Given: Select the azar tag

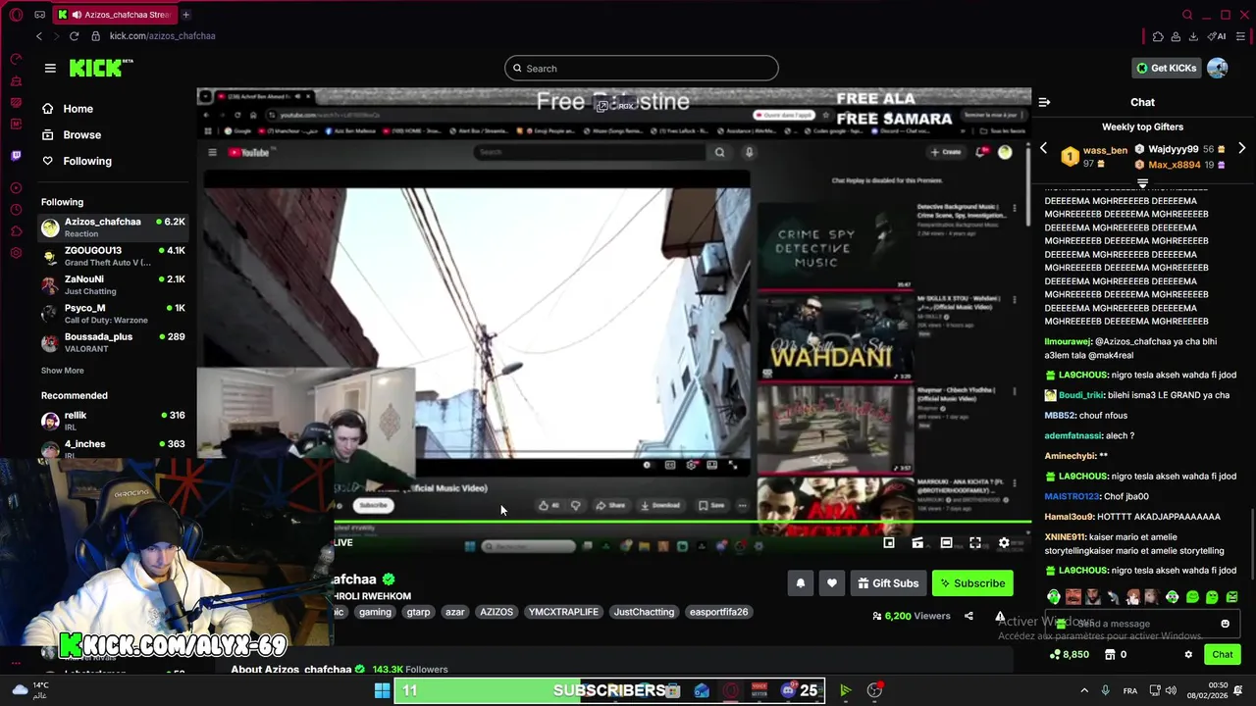Looking at the screenshot, I should (454, 612).
